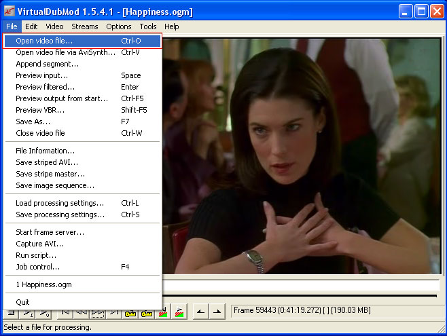This screenshot has width=447, height=336.
Task: Select Save image sequence… item
Action: [x=82, y=185]
